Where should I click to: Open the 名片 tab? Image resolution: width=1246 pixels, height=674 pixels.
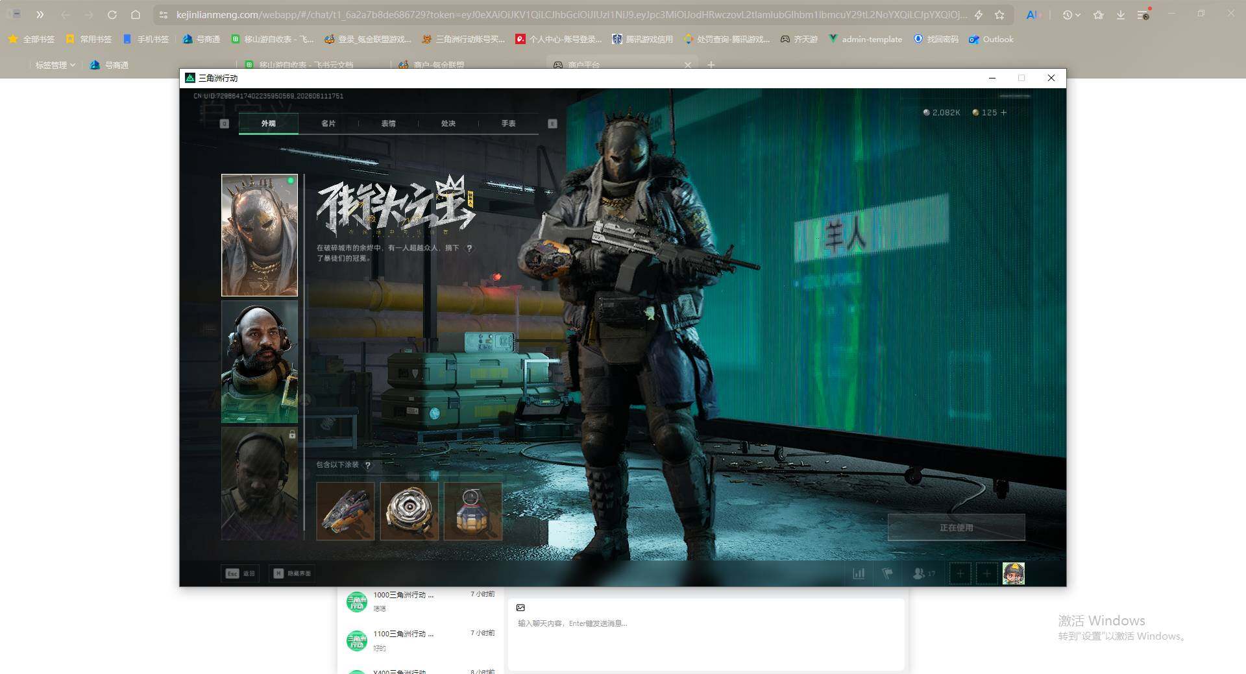pos(328,123)
